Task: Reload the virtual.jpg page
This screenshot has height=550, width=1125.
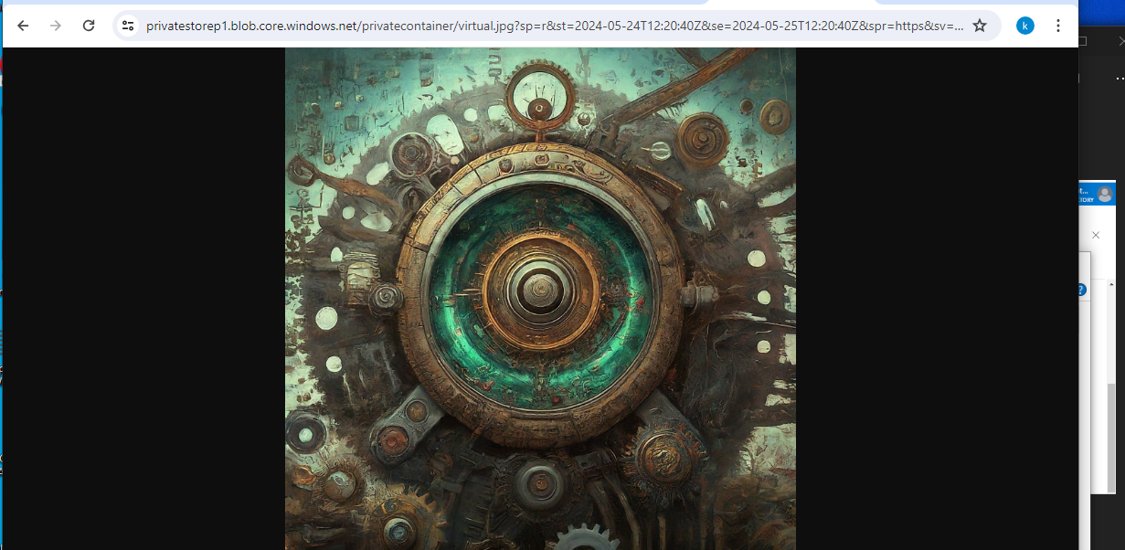Action: coord(89,26)
